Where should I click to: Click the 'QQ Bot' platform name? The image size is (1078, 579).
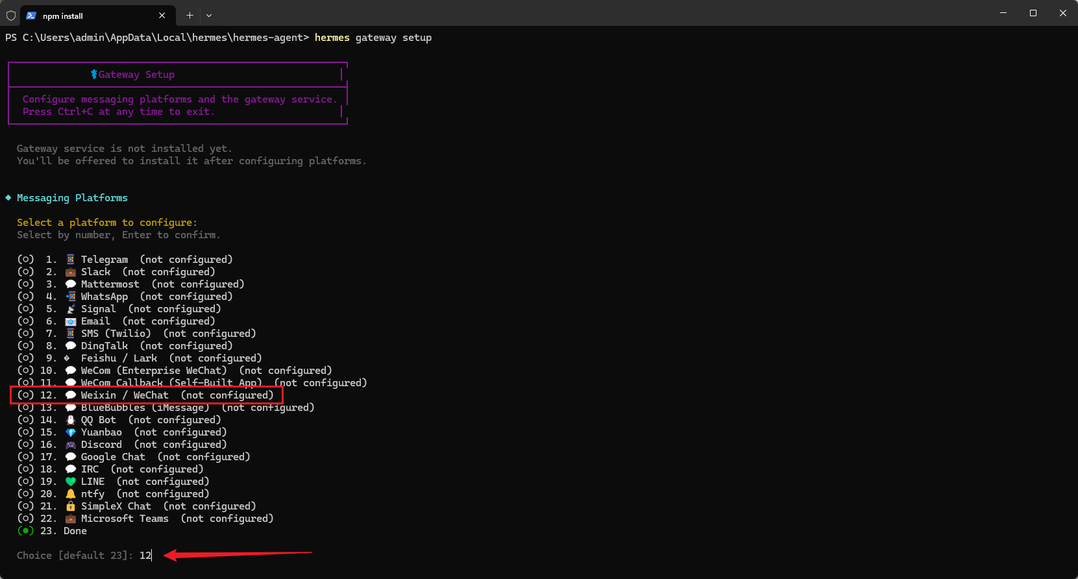click(x=99, y=420)
